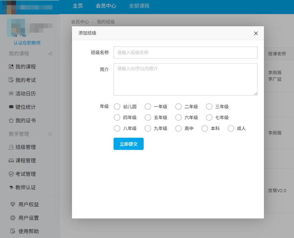Click into the 简介 textarea

click(185, 79)
